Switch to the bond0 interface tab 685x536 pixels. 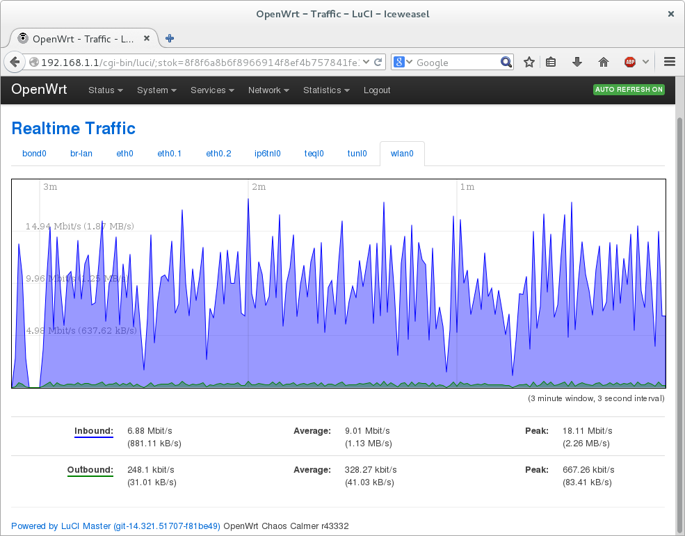tap(34, 154)
